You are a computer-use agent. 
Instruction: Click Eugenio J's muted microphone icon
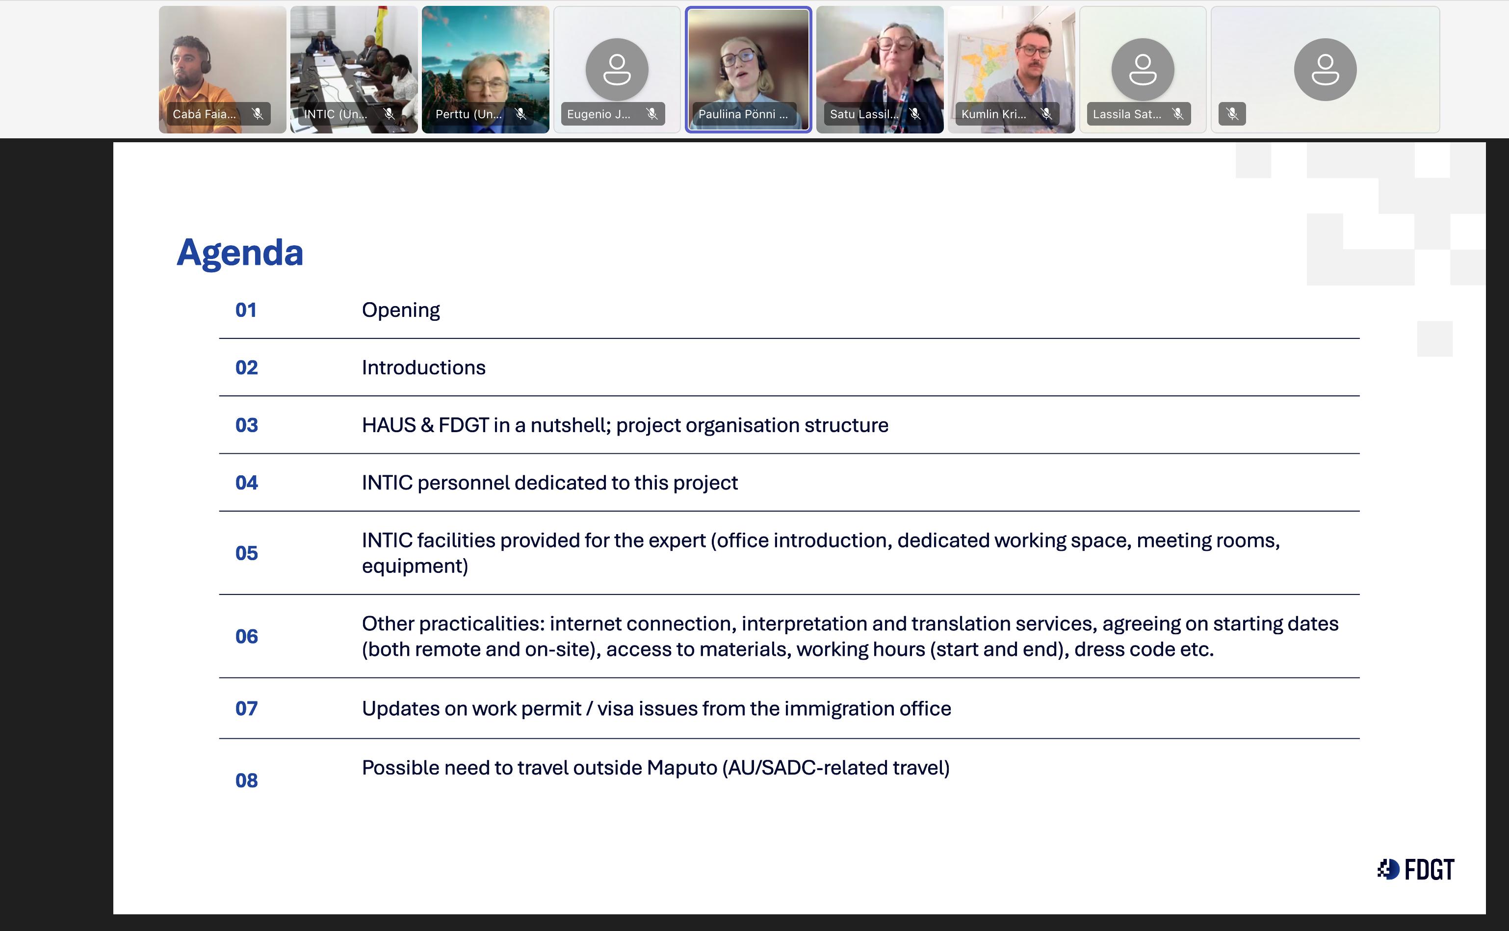tap(652, 114)
